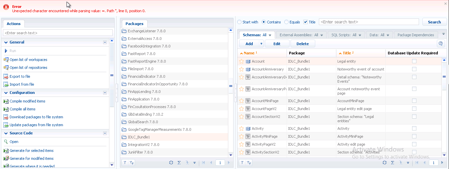Open the Add button dropdown arrow
449x169 pixels.
tap(262, 44)
